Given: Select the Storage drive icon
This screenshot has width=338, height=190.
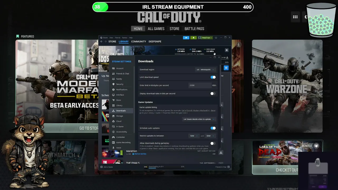Looking at the screenshot, I should coord(114,116).
